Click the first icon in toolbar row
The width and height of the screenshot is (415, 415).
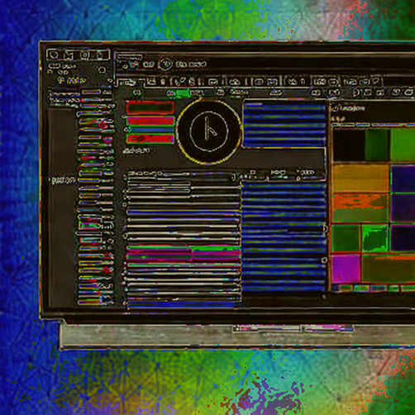(152, 81)
